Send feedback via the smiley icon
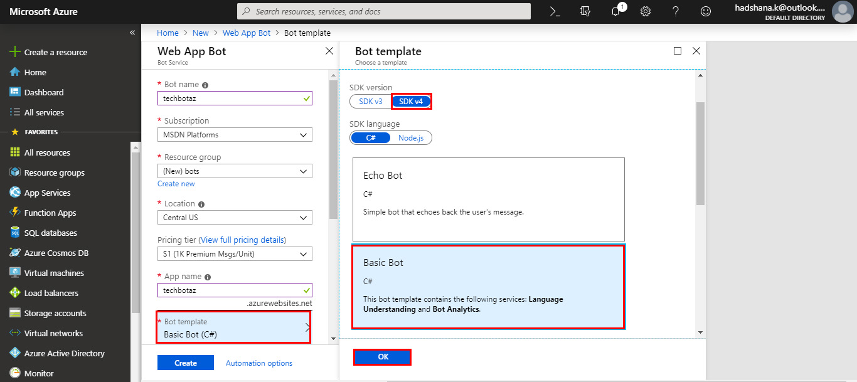Image resolution: width=857 pixels, height=382 pixels. pos(706,11)
